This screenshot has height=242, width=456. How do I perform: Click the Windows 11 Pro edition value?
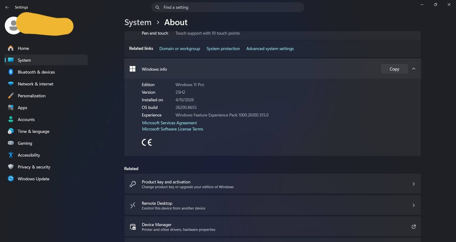pyautogui.click(x=190, y=85)
